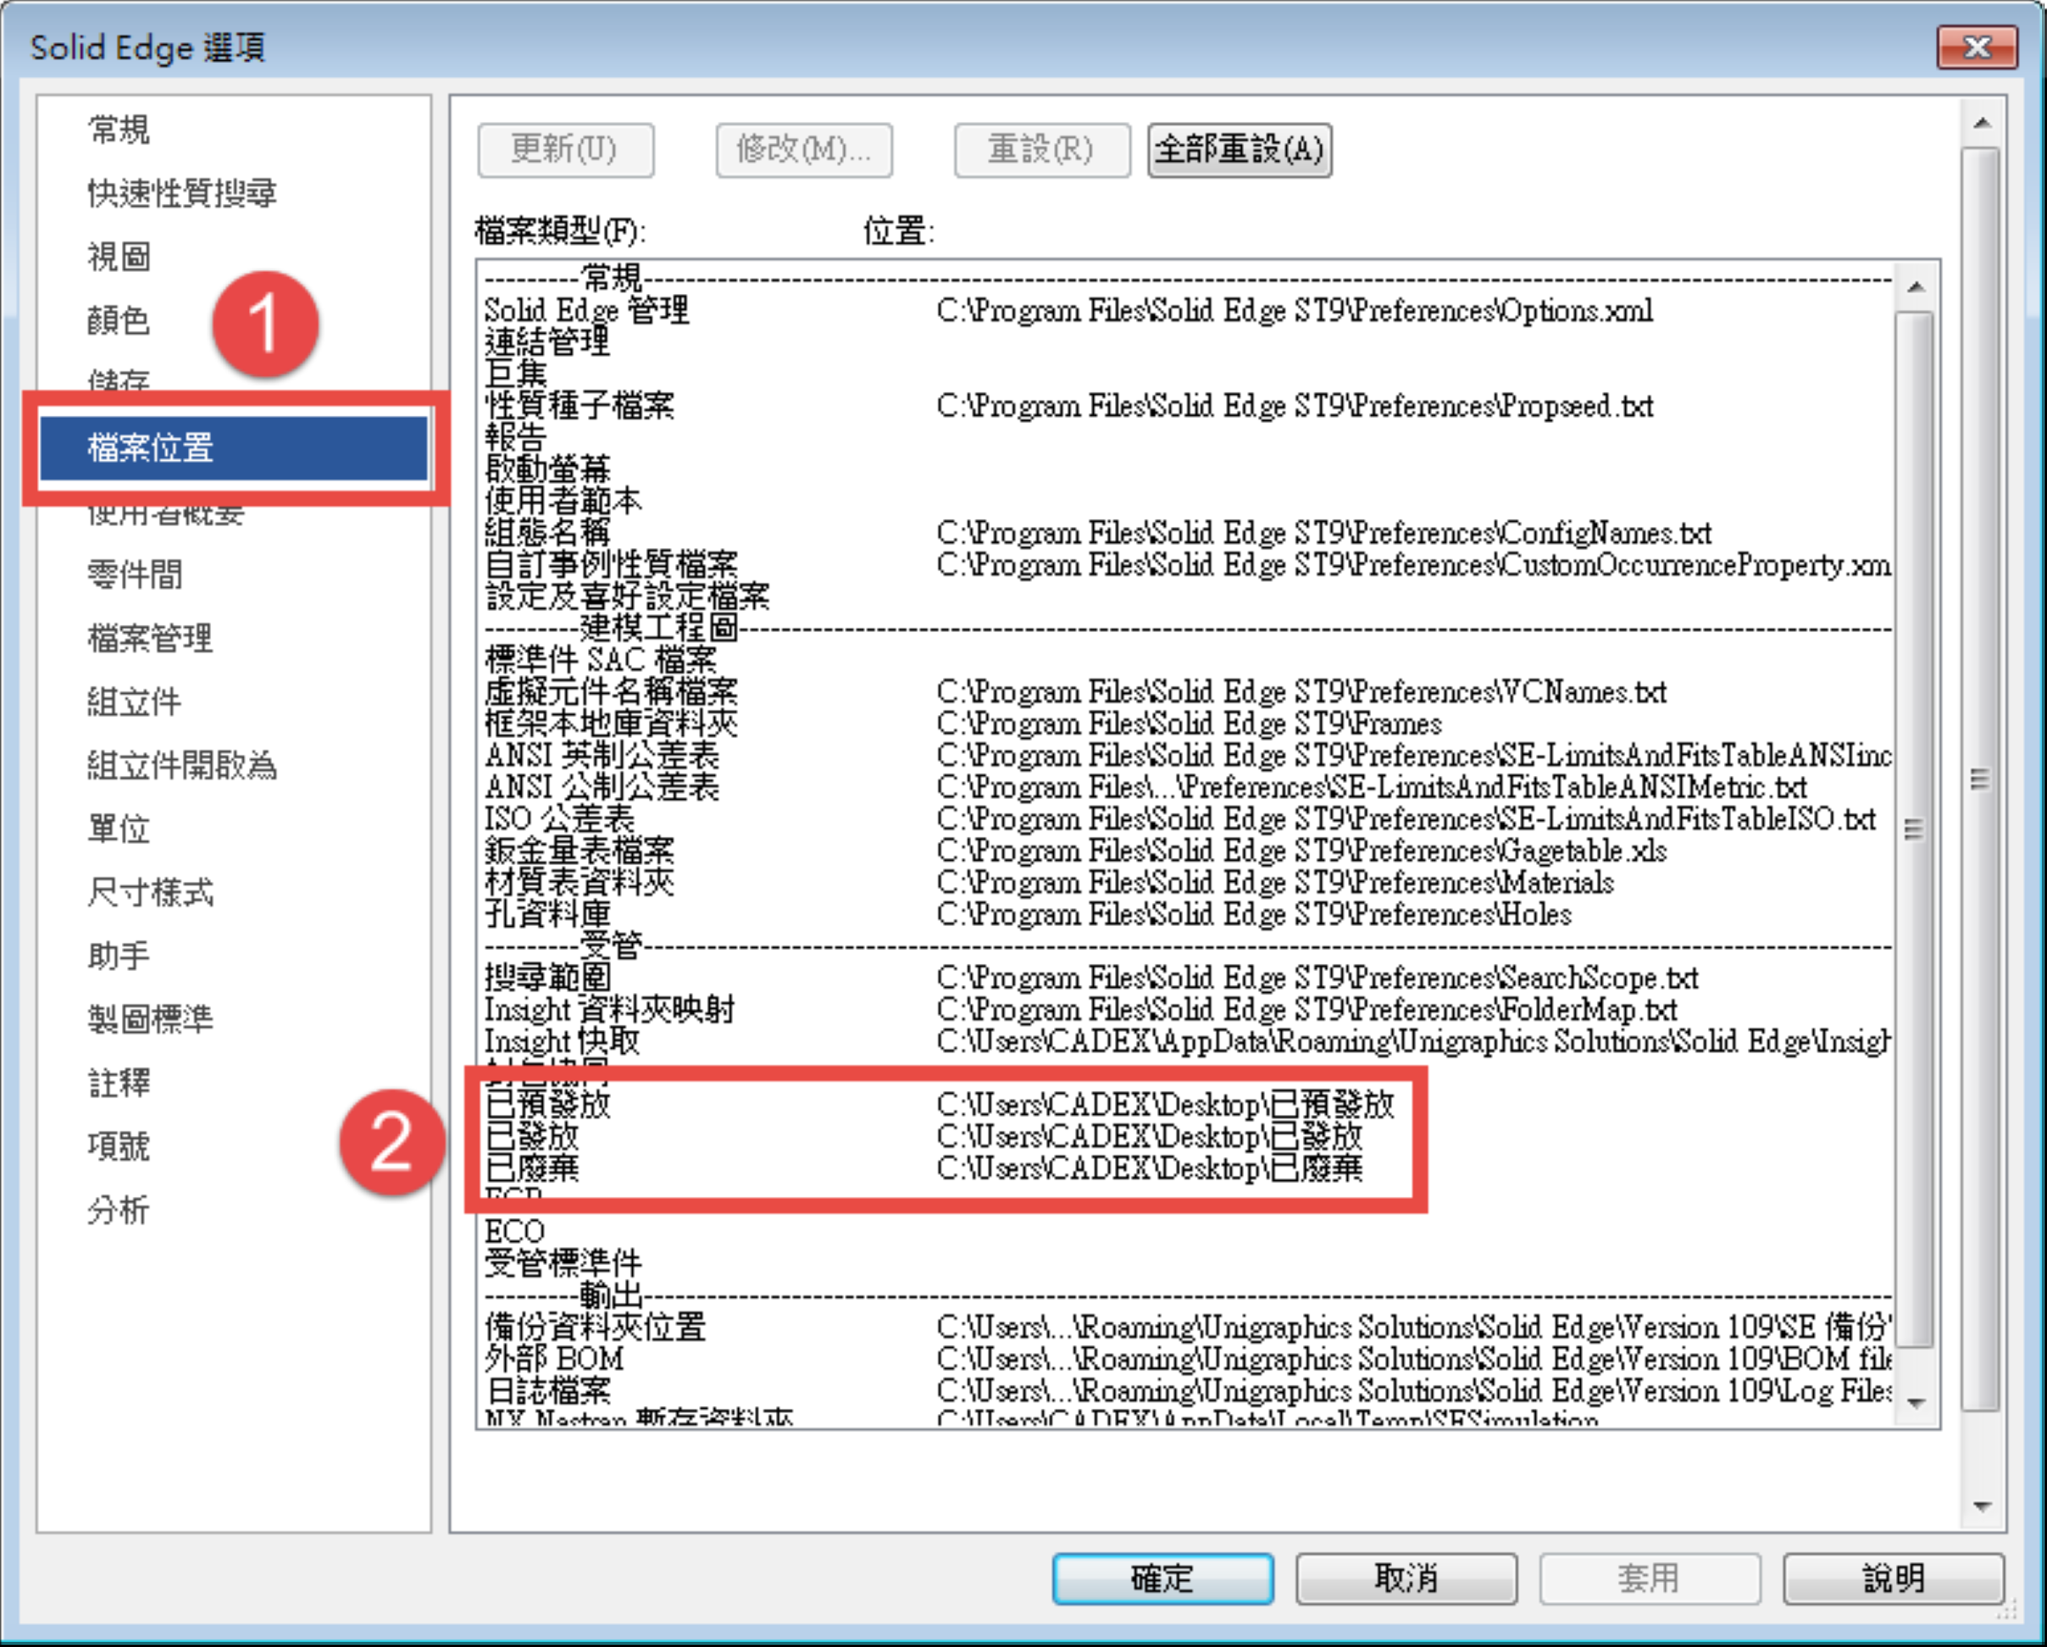Image resolution: width=2047 pixels, height=1647 pixels.
Task: Click the outer panel scroll-up arrow
Action: pos(1982,124)
